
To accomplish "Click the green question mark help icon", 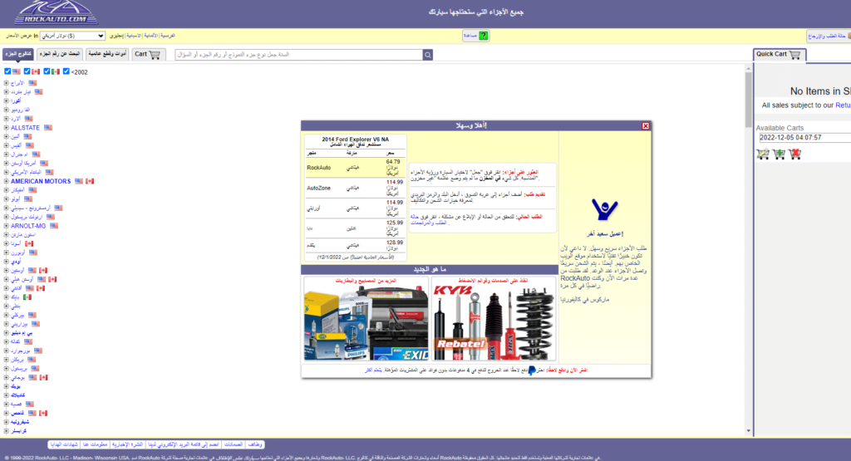I will 483,36.
